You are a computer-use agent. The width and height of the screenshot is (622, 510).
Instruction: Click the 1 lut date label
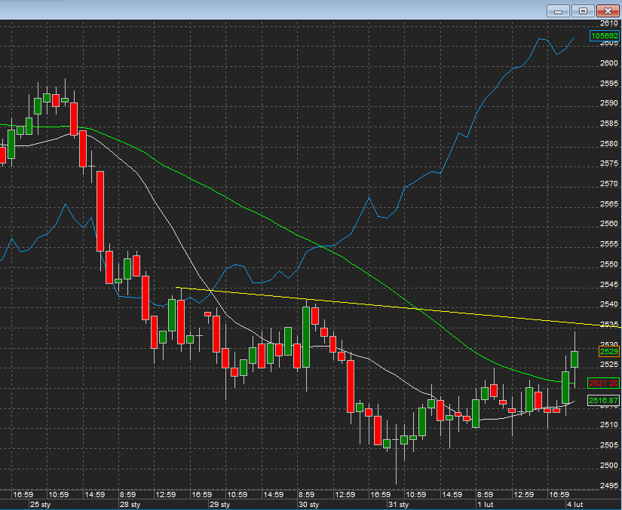[x=486, y=504]
